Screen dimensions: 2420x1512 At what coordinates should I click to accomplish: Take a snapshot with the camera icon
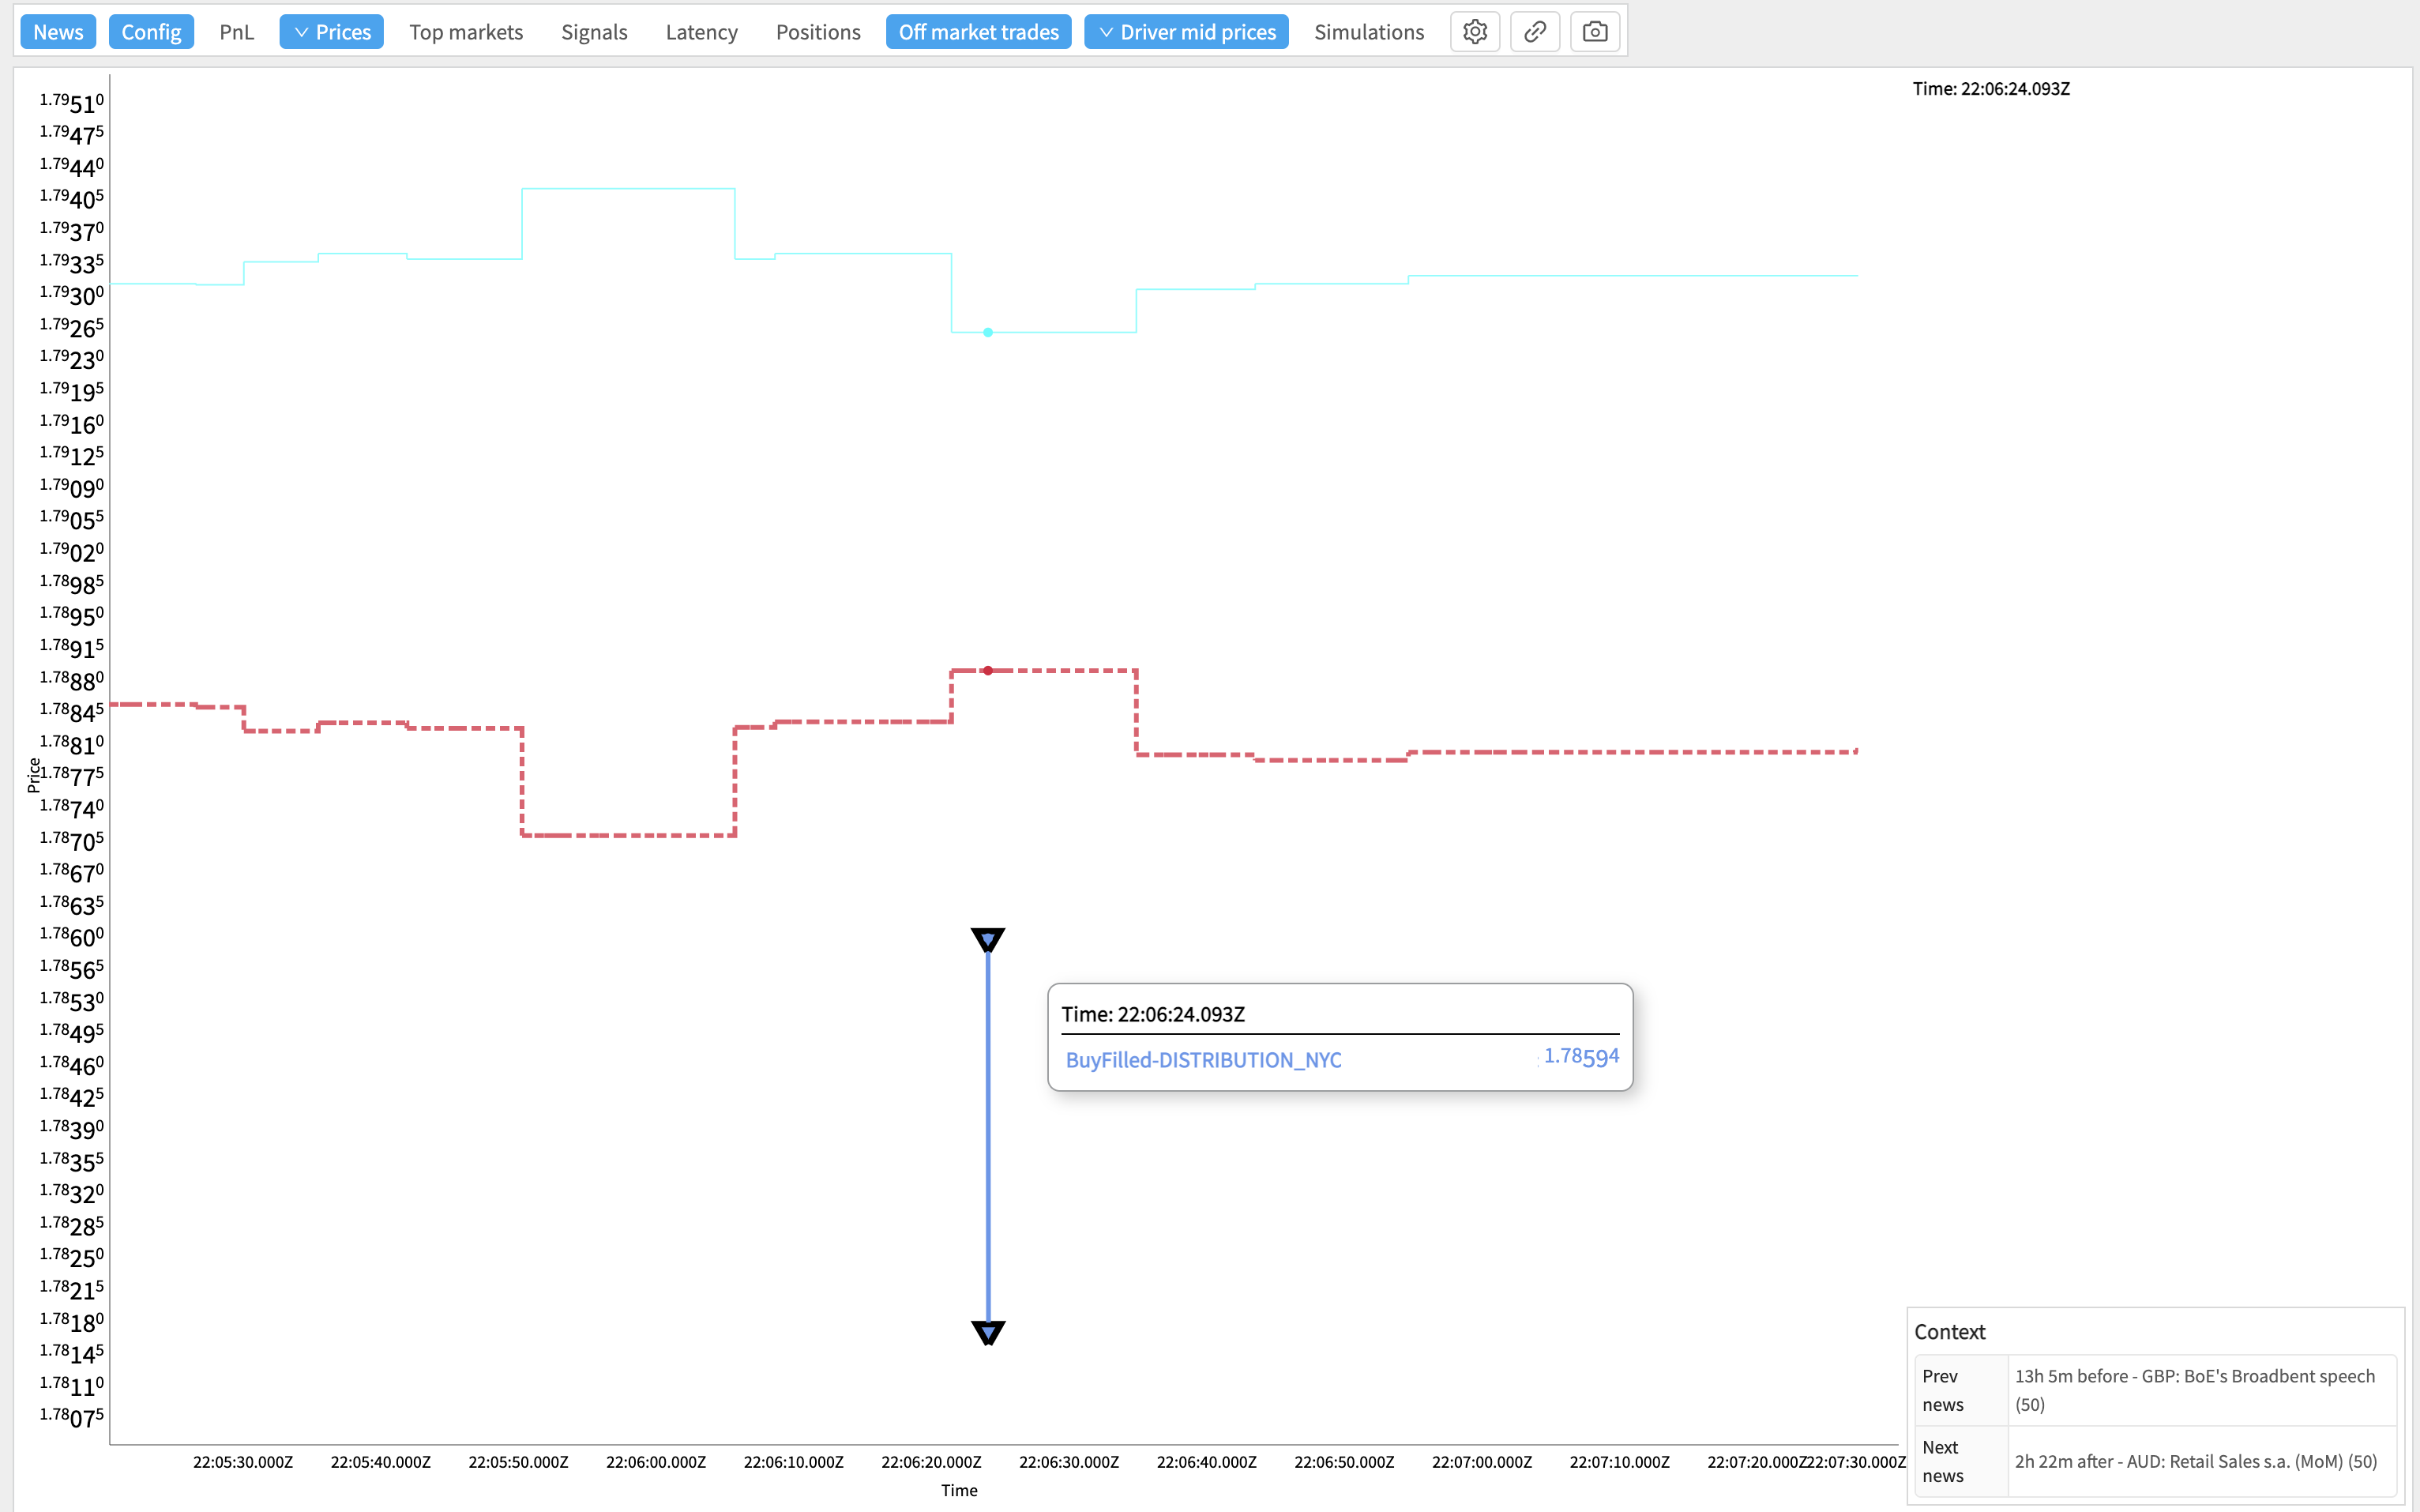1595,32
